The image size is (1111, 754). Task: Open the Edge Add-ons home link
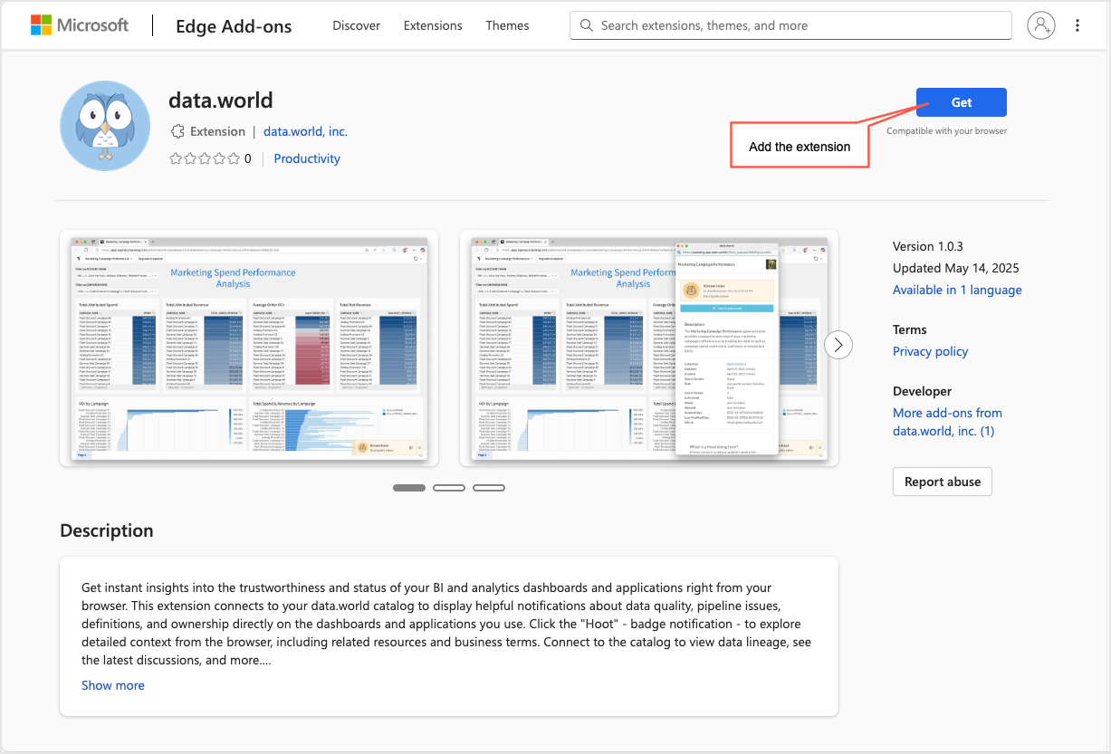tap(234, 26)
